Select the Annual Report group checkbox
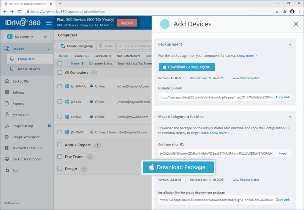The height and width of the screenshot is (210, 304). coord(60,145)
